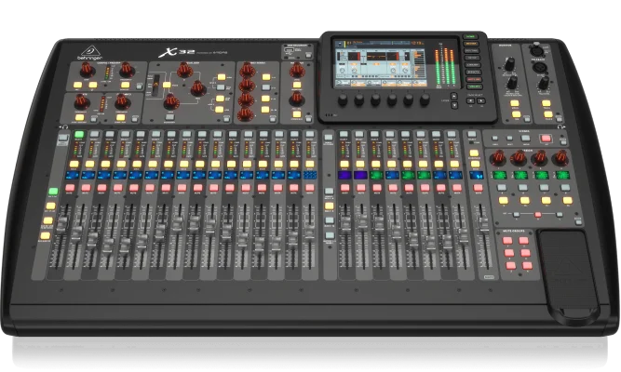Select the EFFECTS screen button
This screenshot has width=621, height=372.
(473, 72)
